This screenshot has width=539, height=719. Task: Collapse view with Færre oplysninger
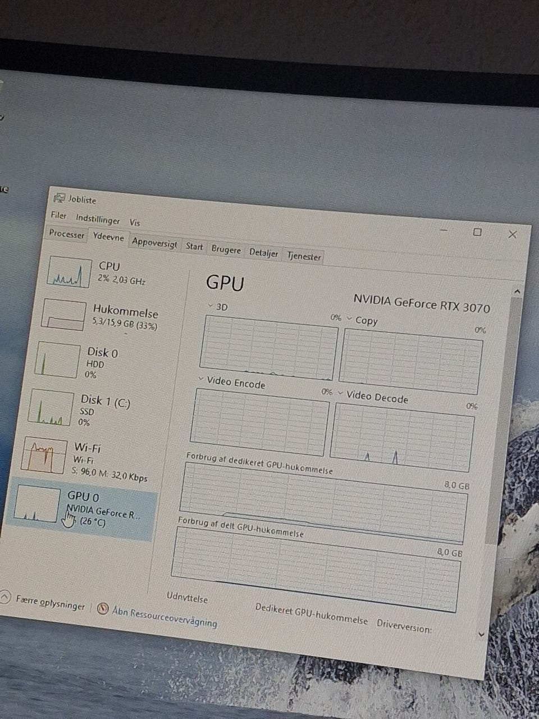[x=51, y=603]
